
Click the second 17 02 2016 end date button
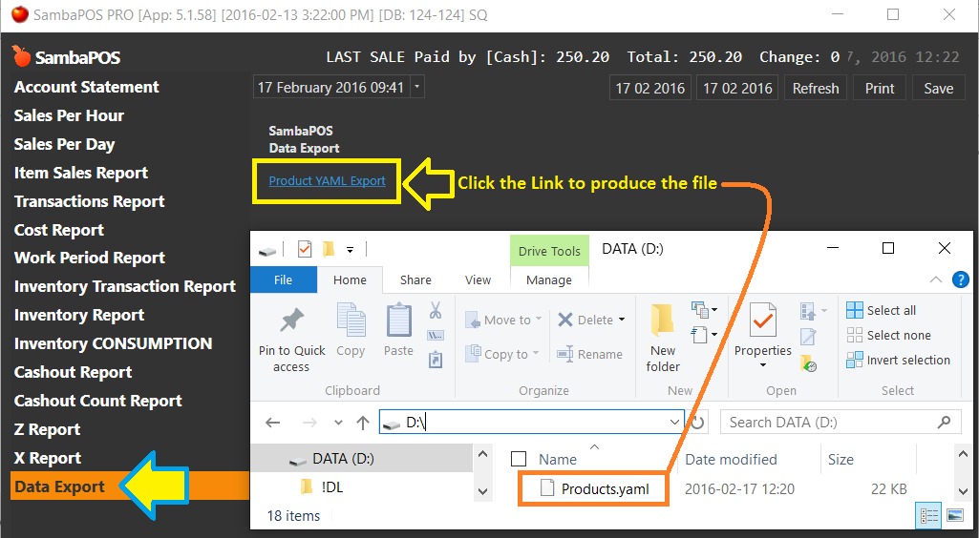[x=737, y=89]
